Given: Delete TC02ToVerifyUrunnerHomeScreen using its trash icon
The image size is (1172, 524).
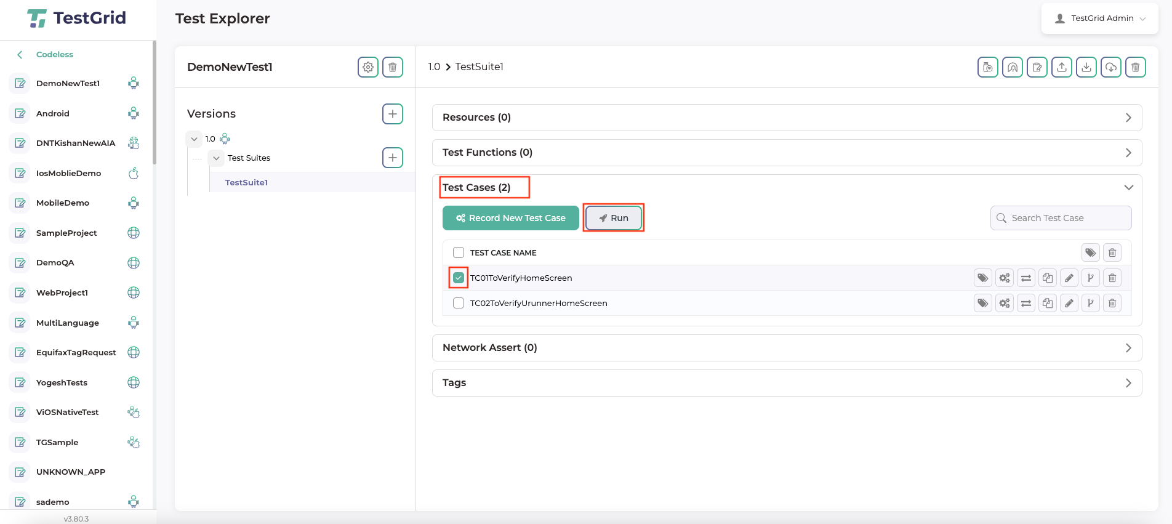Looking at the screenshot, I should (x=1112, y=304).
